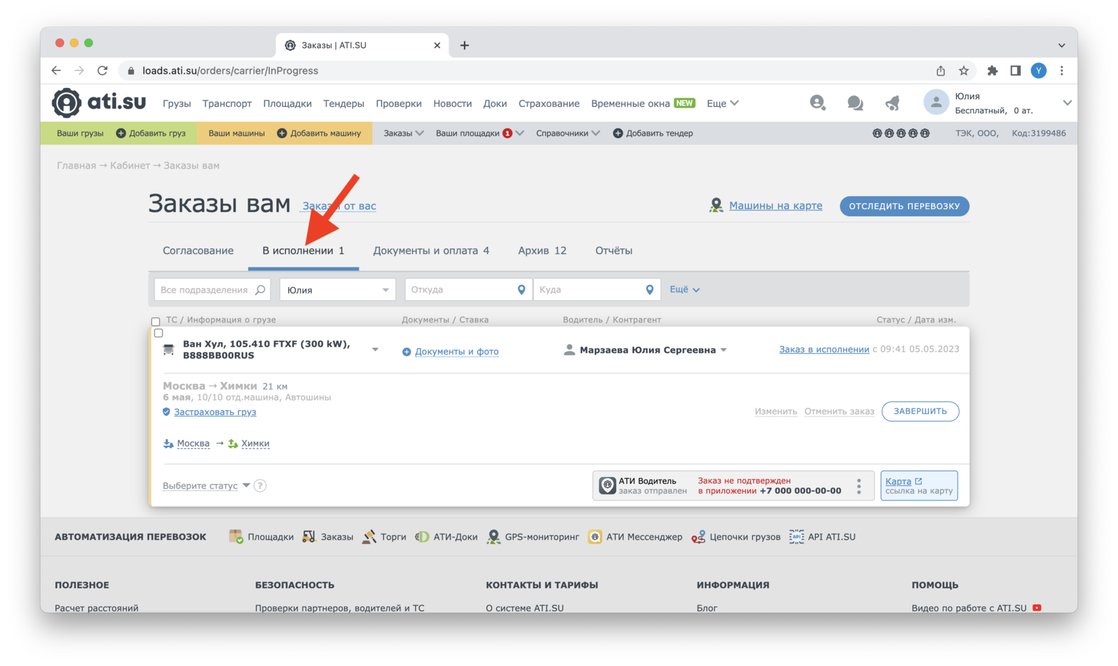Open the Chrome three-dot menu
Image resolution: width=1118 pixels, height=666 pixels.
(x=1061, y=71)
